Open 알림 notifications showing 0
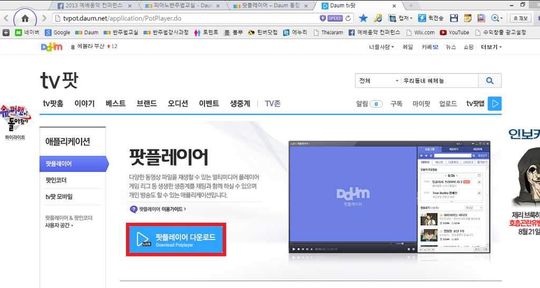This screenshot has height=288, width=540. 369,104
